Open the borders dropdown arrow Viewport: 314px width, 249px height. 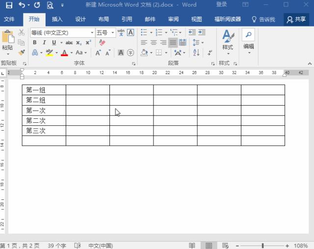tap(166, 53)
